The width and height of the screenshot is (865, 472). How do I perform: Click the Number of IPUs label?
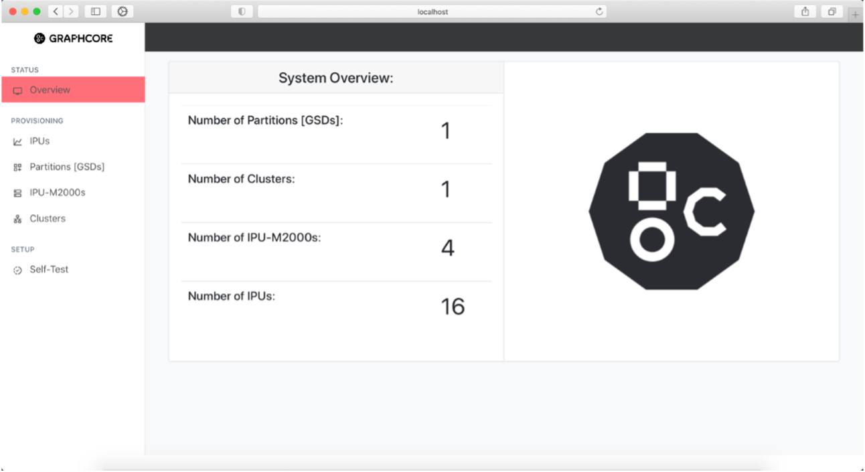tap(231, 296)
